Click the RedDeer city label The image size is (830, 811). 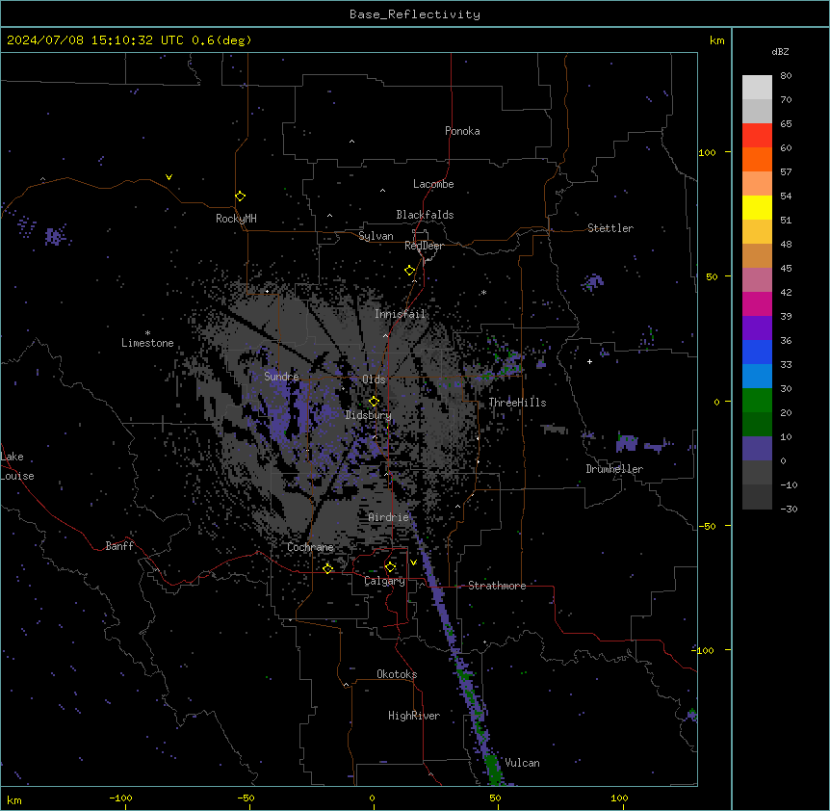pos(424,246)
